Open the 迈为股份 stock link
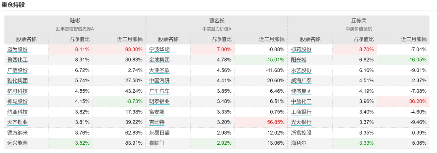Screen dimensions: 437x154 coord(17,50)
